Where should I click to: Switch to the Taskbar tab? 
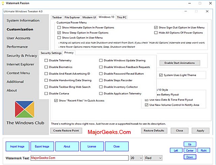coord(57,17)
